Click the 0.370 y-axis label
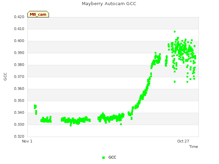Viewport: 219px width, 164px height. (19, 77)
